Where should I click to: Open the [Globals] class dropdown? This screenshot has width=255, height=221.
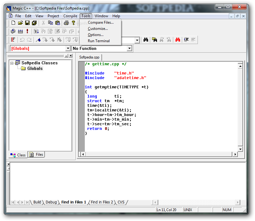coord(68,48)
